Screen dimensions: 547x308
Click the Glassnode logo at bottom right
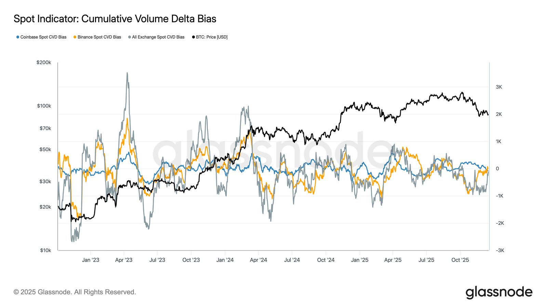(x=499, y=292)
